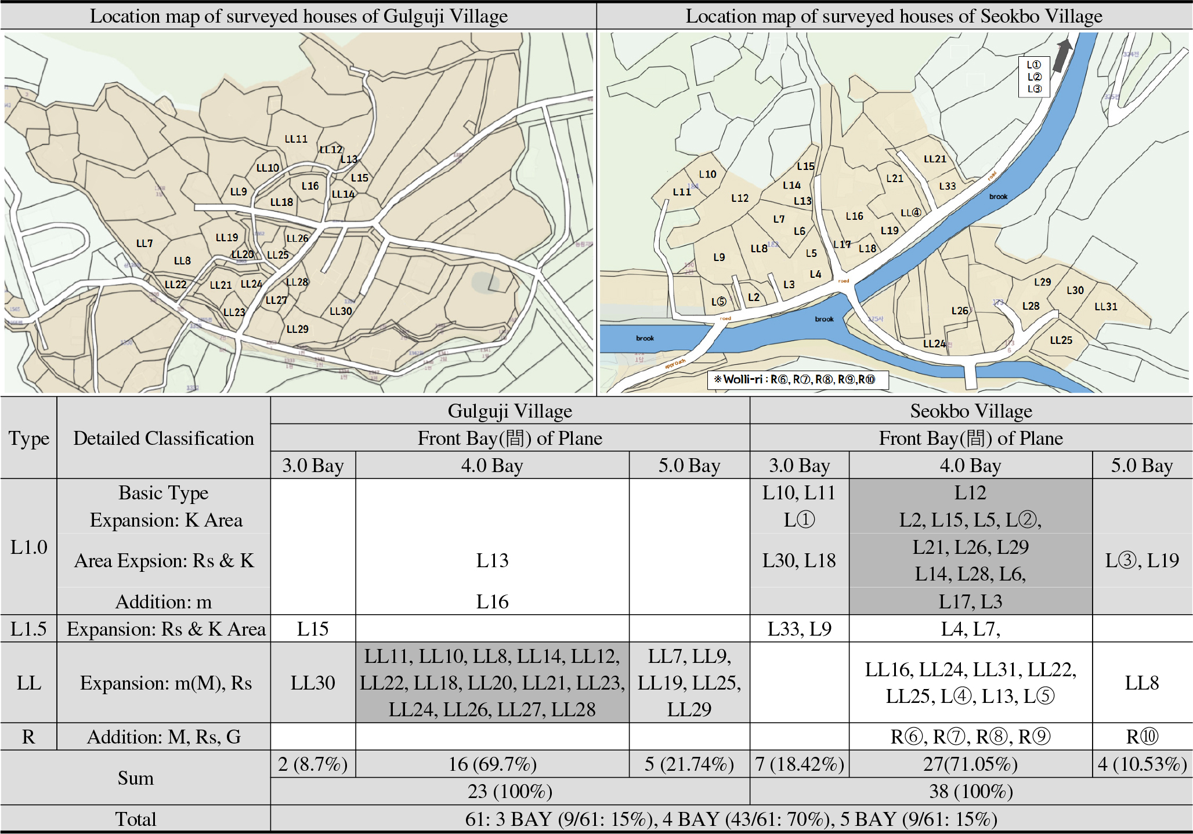
Task: Click the L13 cell in Gulguji 4.0 Bay
Action: click(x=492, y=561)
